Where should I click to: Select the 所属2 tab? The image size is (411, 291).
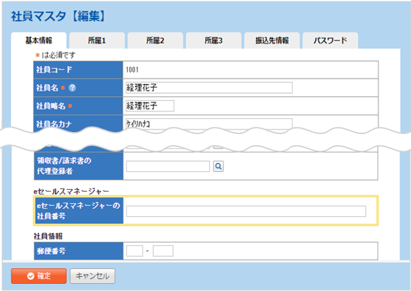[154, 41]
